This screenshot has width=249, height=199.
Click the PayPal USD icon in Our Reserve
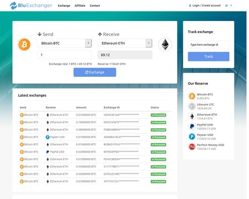(192, 127)
